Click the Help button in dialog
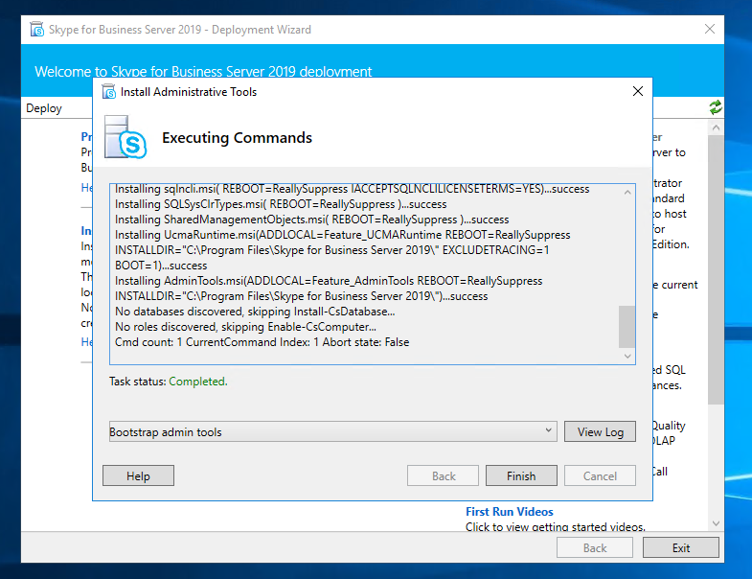Screen dimensions: 752x579 [x=138, y=475]
